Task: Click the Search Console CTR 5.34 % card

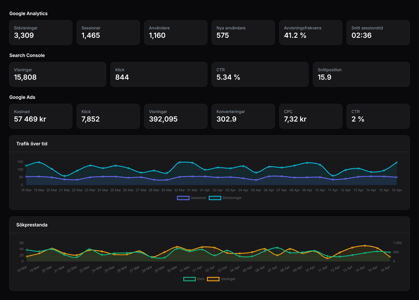Action: point(260,74)
